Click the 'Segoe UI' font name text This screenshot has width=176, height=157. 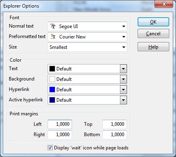point(68,26)
